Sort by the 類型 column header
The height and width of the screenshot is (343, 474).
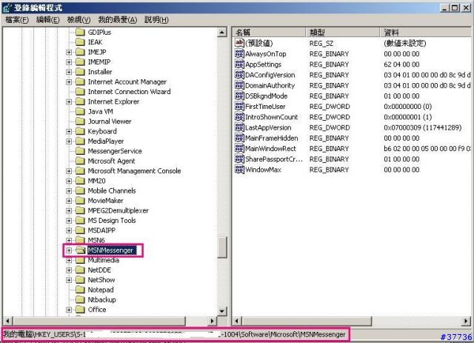[x=342, y=33]
